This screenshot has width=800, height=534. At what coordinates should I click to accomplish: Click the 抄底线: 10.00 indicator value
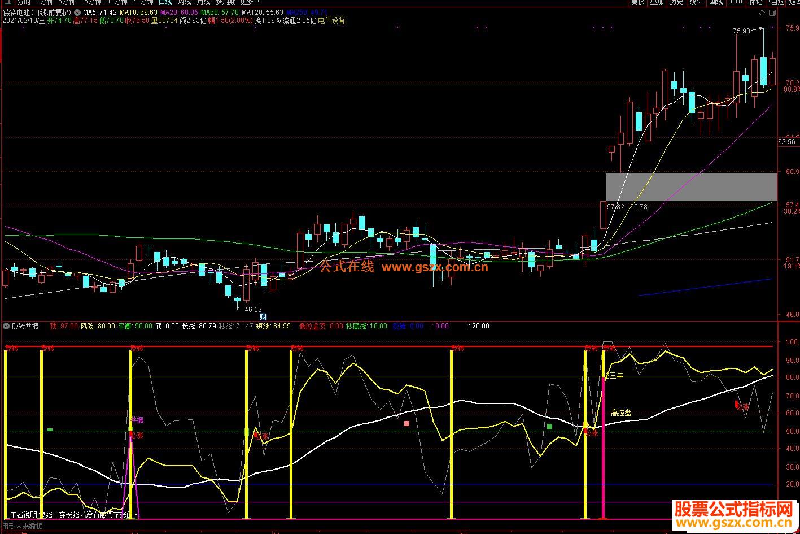click(367, 326)
